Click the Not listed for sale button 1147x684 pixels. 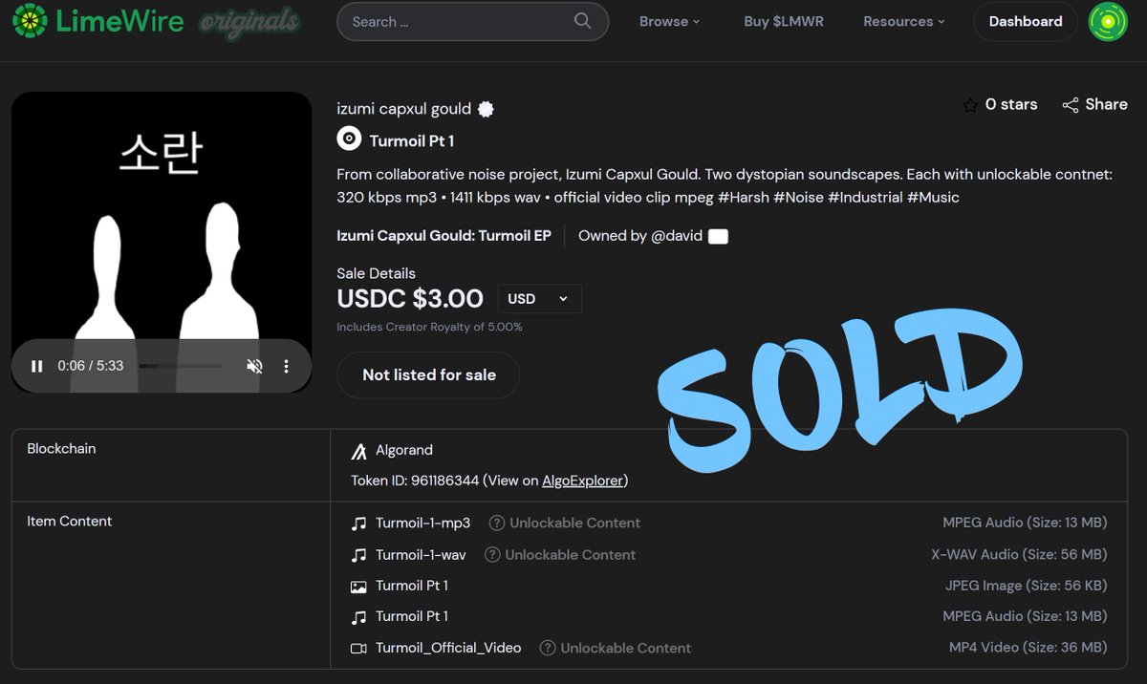(x=428, y=374)
